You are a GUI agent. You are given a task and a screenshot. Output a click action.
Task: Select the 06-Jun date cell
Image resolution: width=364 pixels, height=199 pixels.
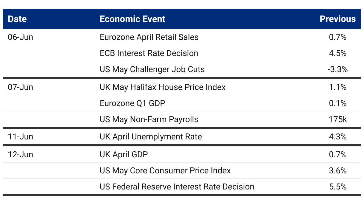click(21, 37)
